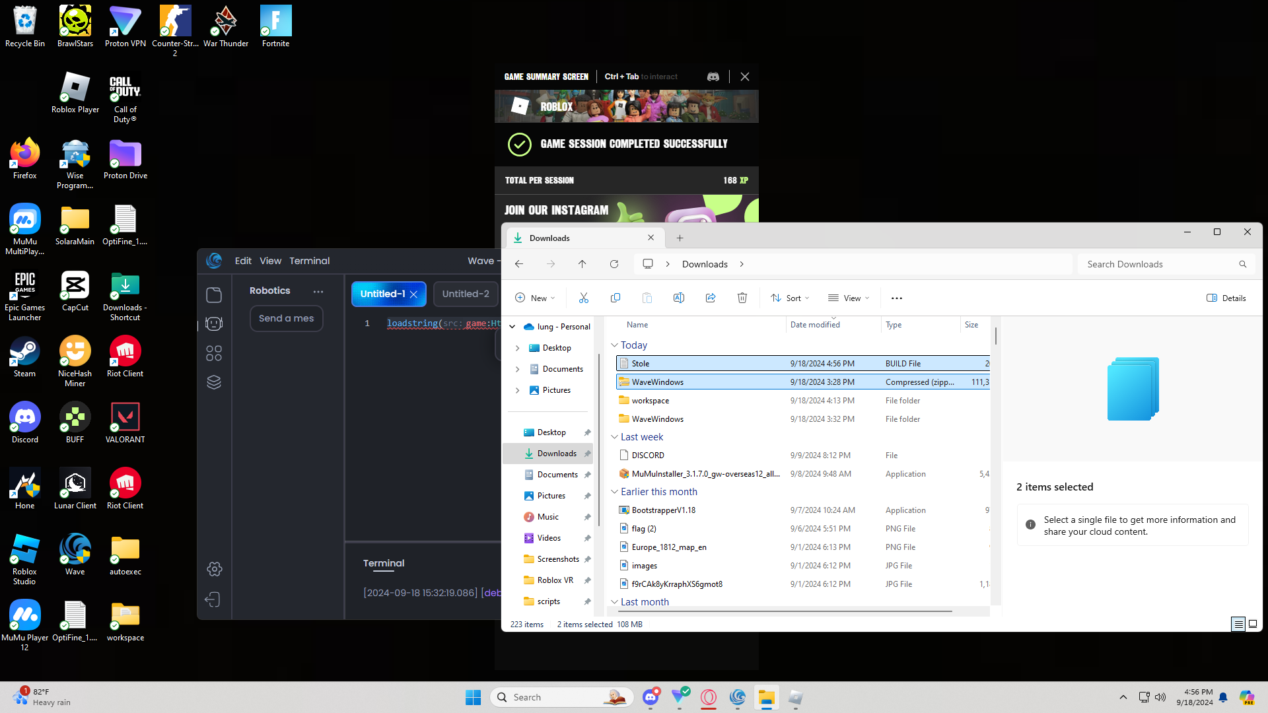Open the Sort dropdown
This screenshot has height=713, width=1268.
coord(790,298)
